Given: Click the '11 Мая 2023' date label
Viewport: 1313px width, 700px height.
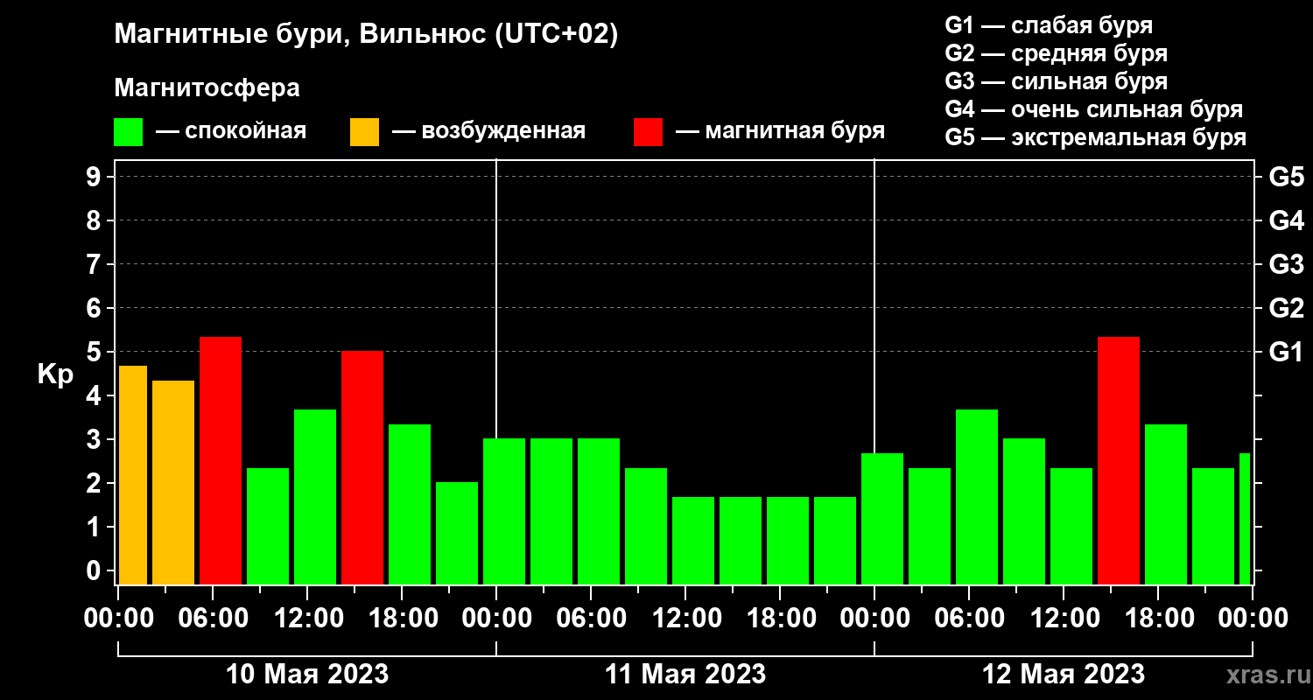Looking at the screenshot, I should point(685,675).
